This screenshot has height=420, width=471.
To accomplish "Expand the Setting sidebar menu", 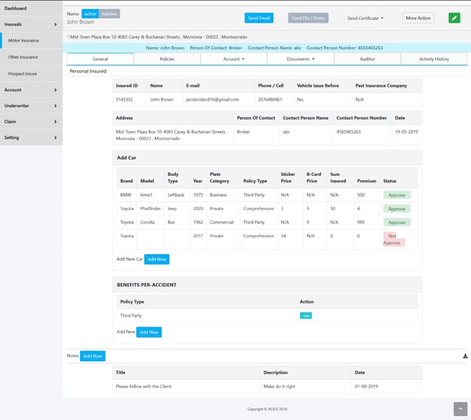I will point(31,138).
